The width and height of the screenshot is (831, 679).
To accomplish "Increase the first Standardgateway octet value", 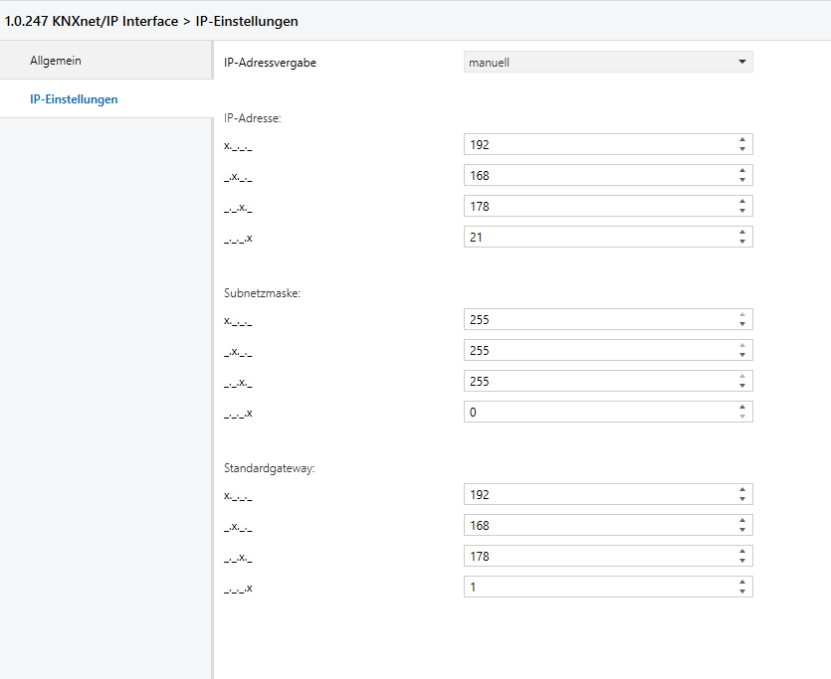I will [742, 490].
